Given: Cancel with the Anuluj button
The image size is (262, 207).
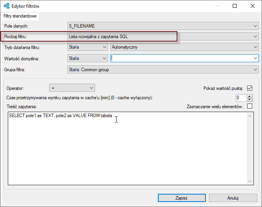Looking at the screenshot, I should [x=233, y=198].
